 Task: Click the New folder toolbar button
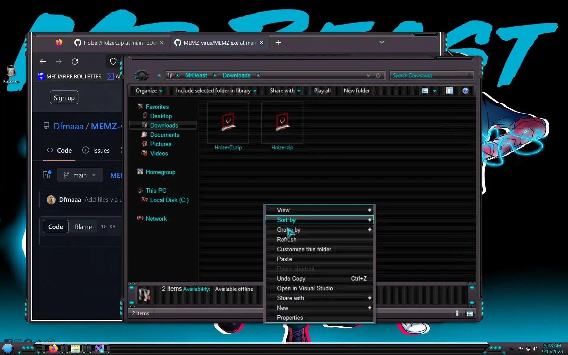(356, 91)
